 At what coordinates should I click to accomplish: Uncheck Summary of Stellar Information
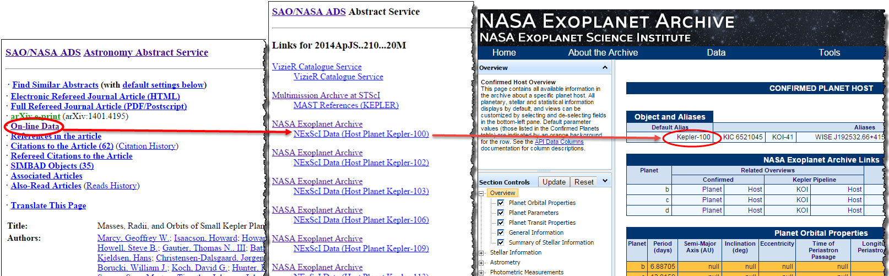coord(501,242)
